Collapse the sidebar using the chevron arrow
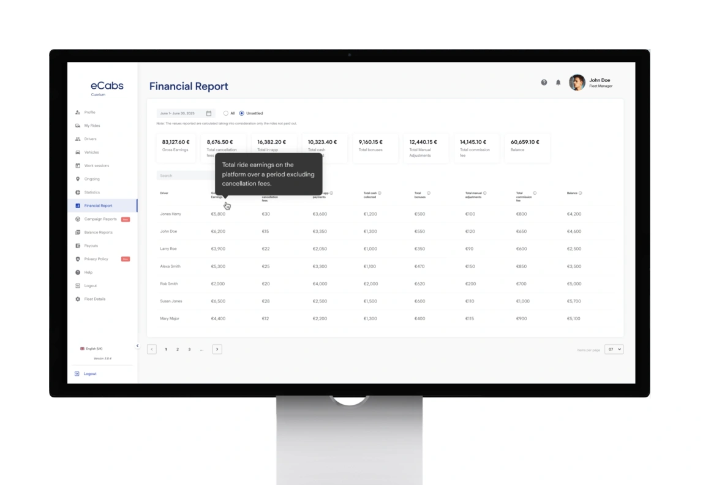The height and width of the screenshot is (485, 703). (x=137, y=346)
